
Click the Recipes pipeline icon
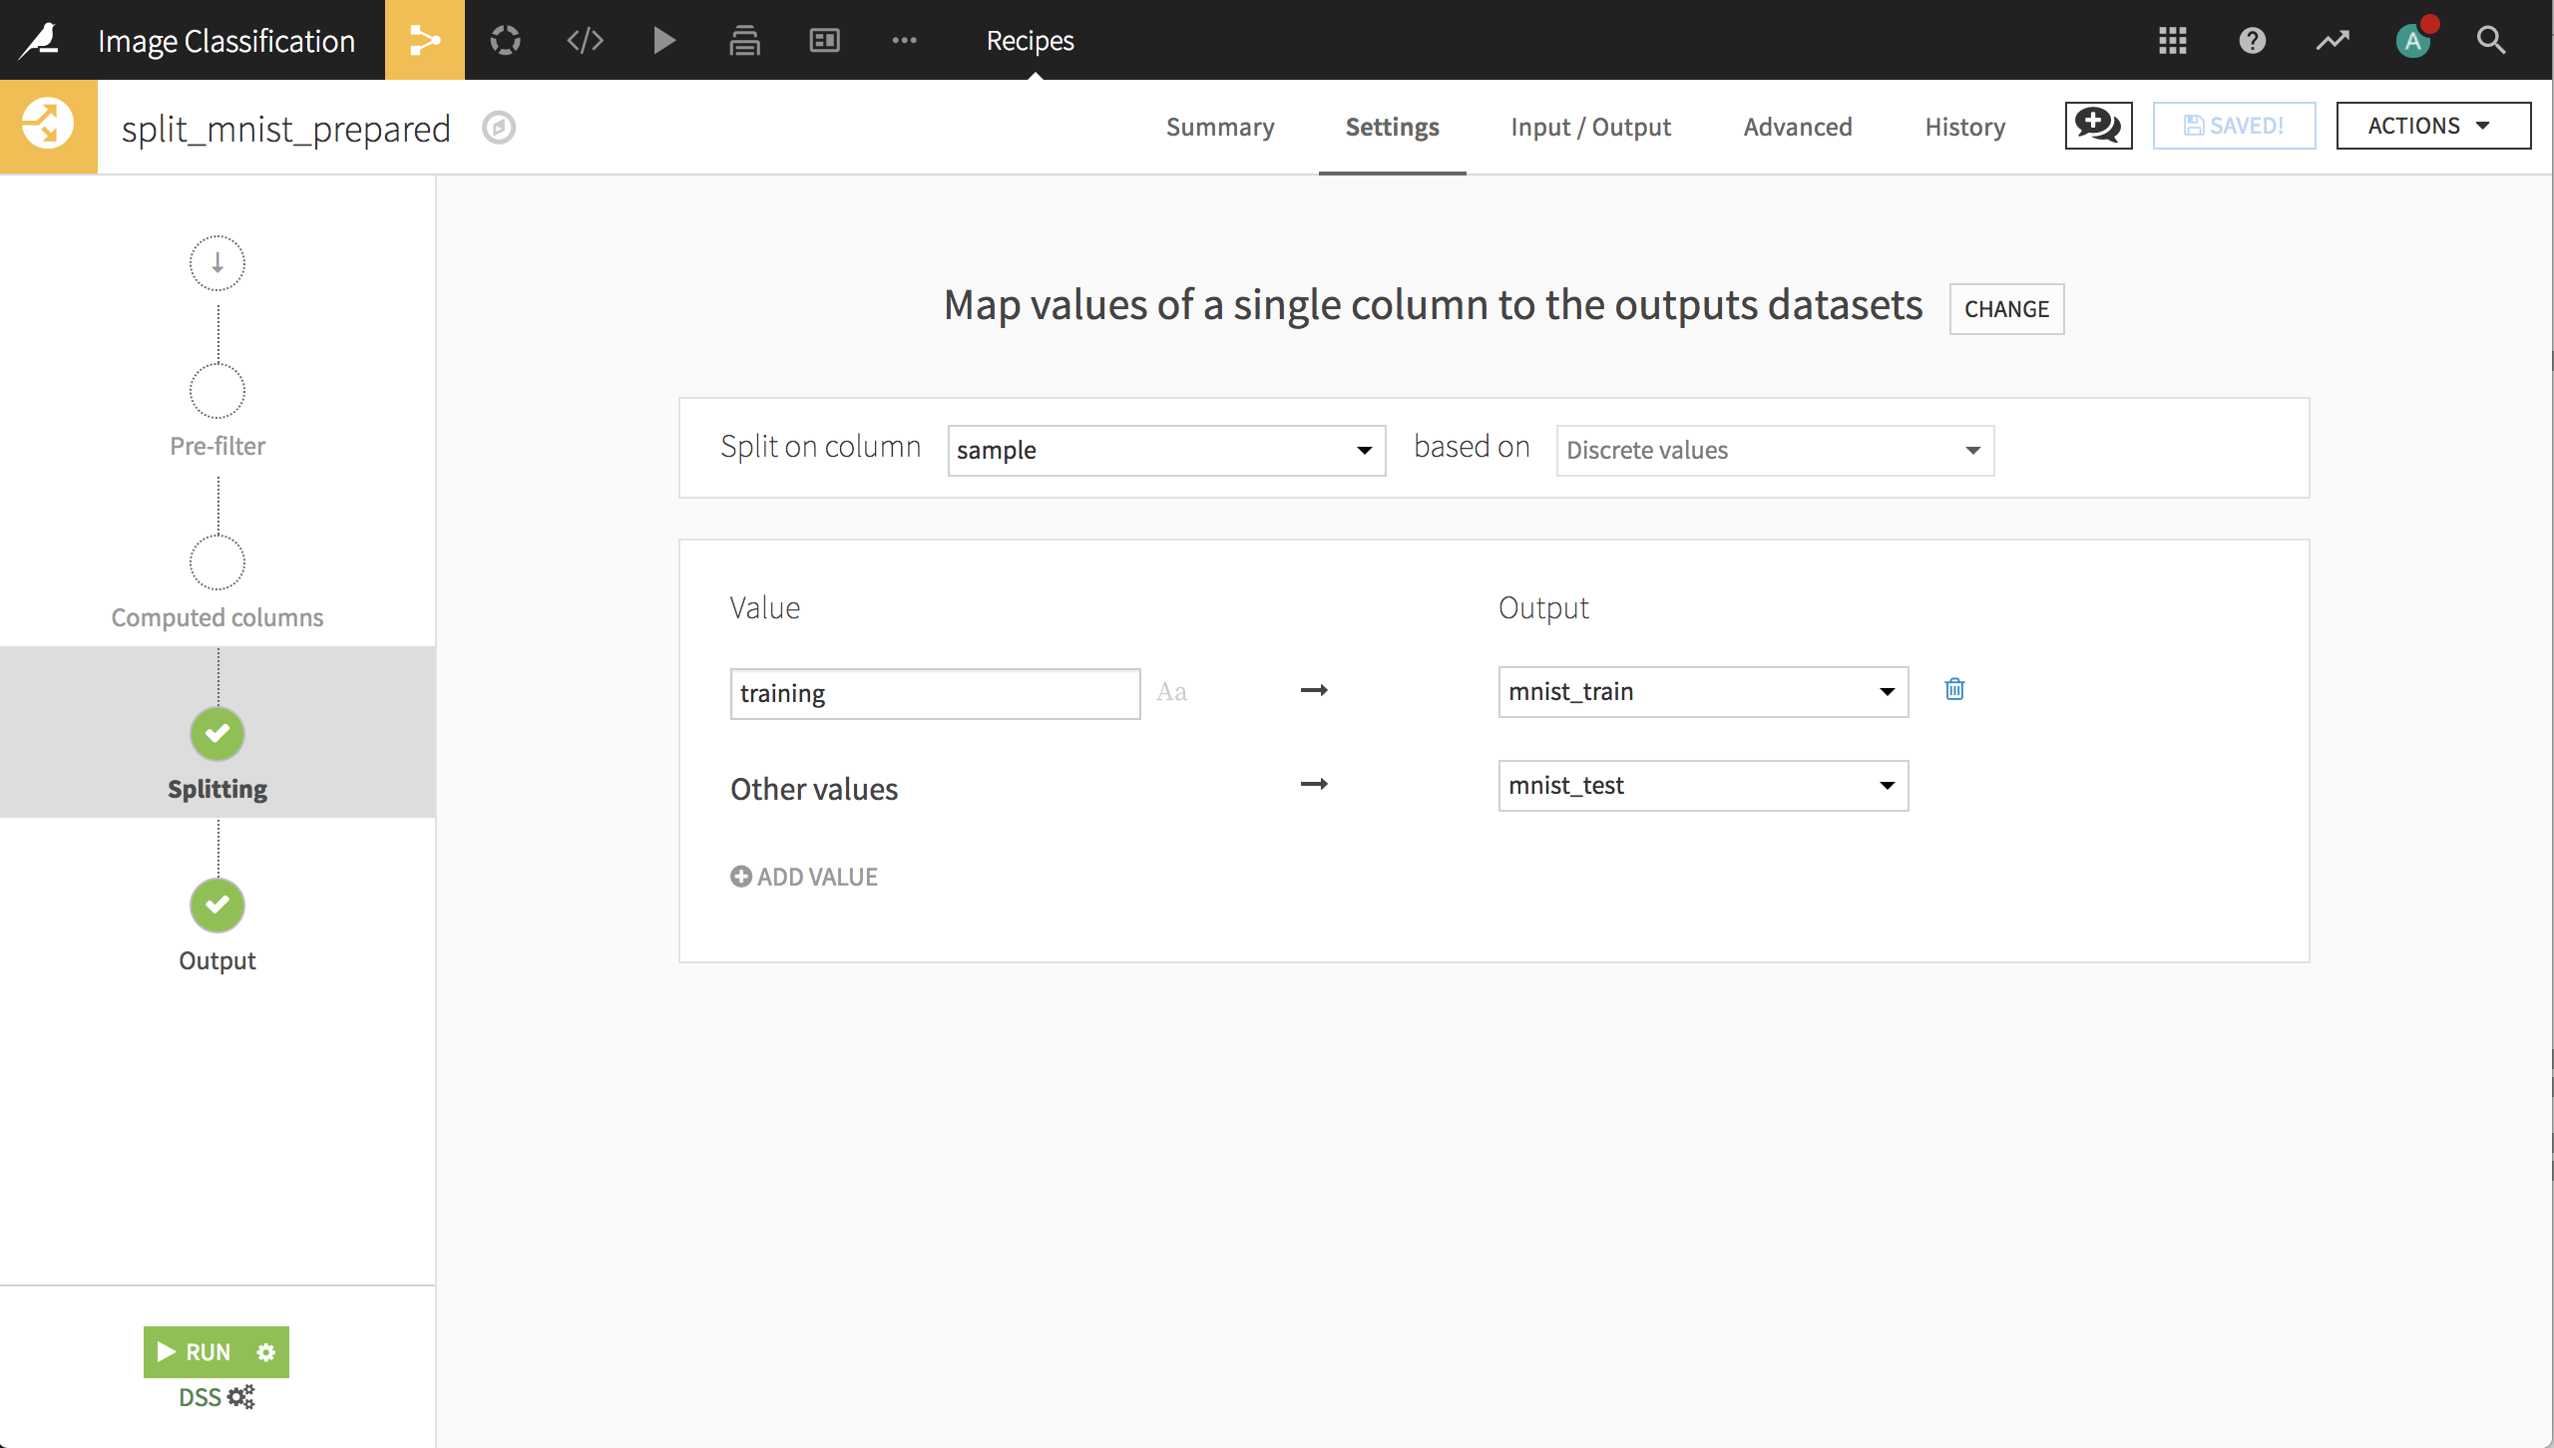coord(426,40)
